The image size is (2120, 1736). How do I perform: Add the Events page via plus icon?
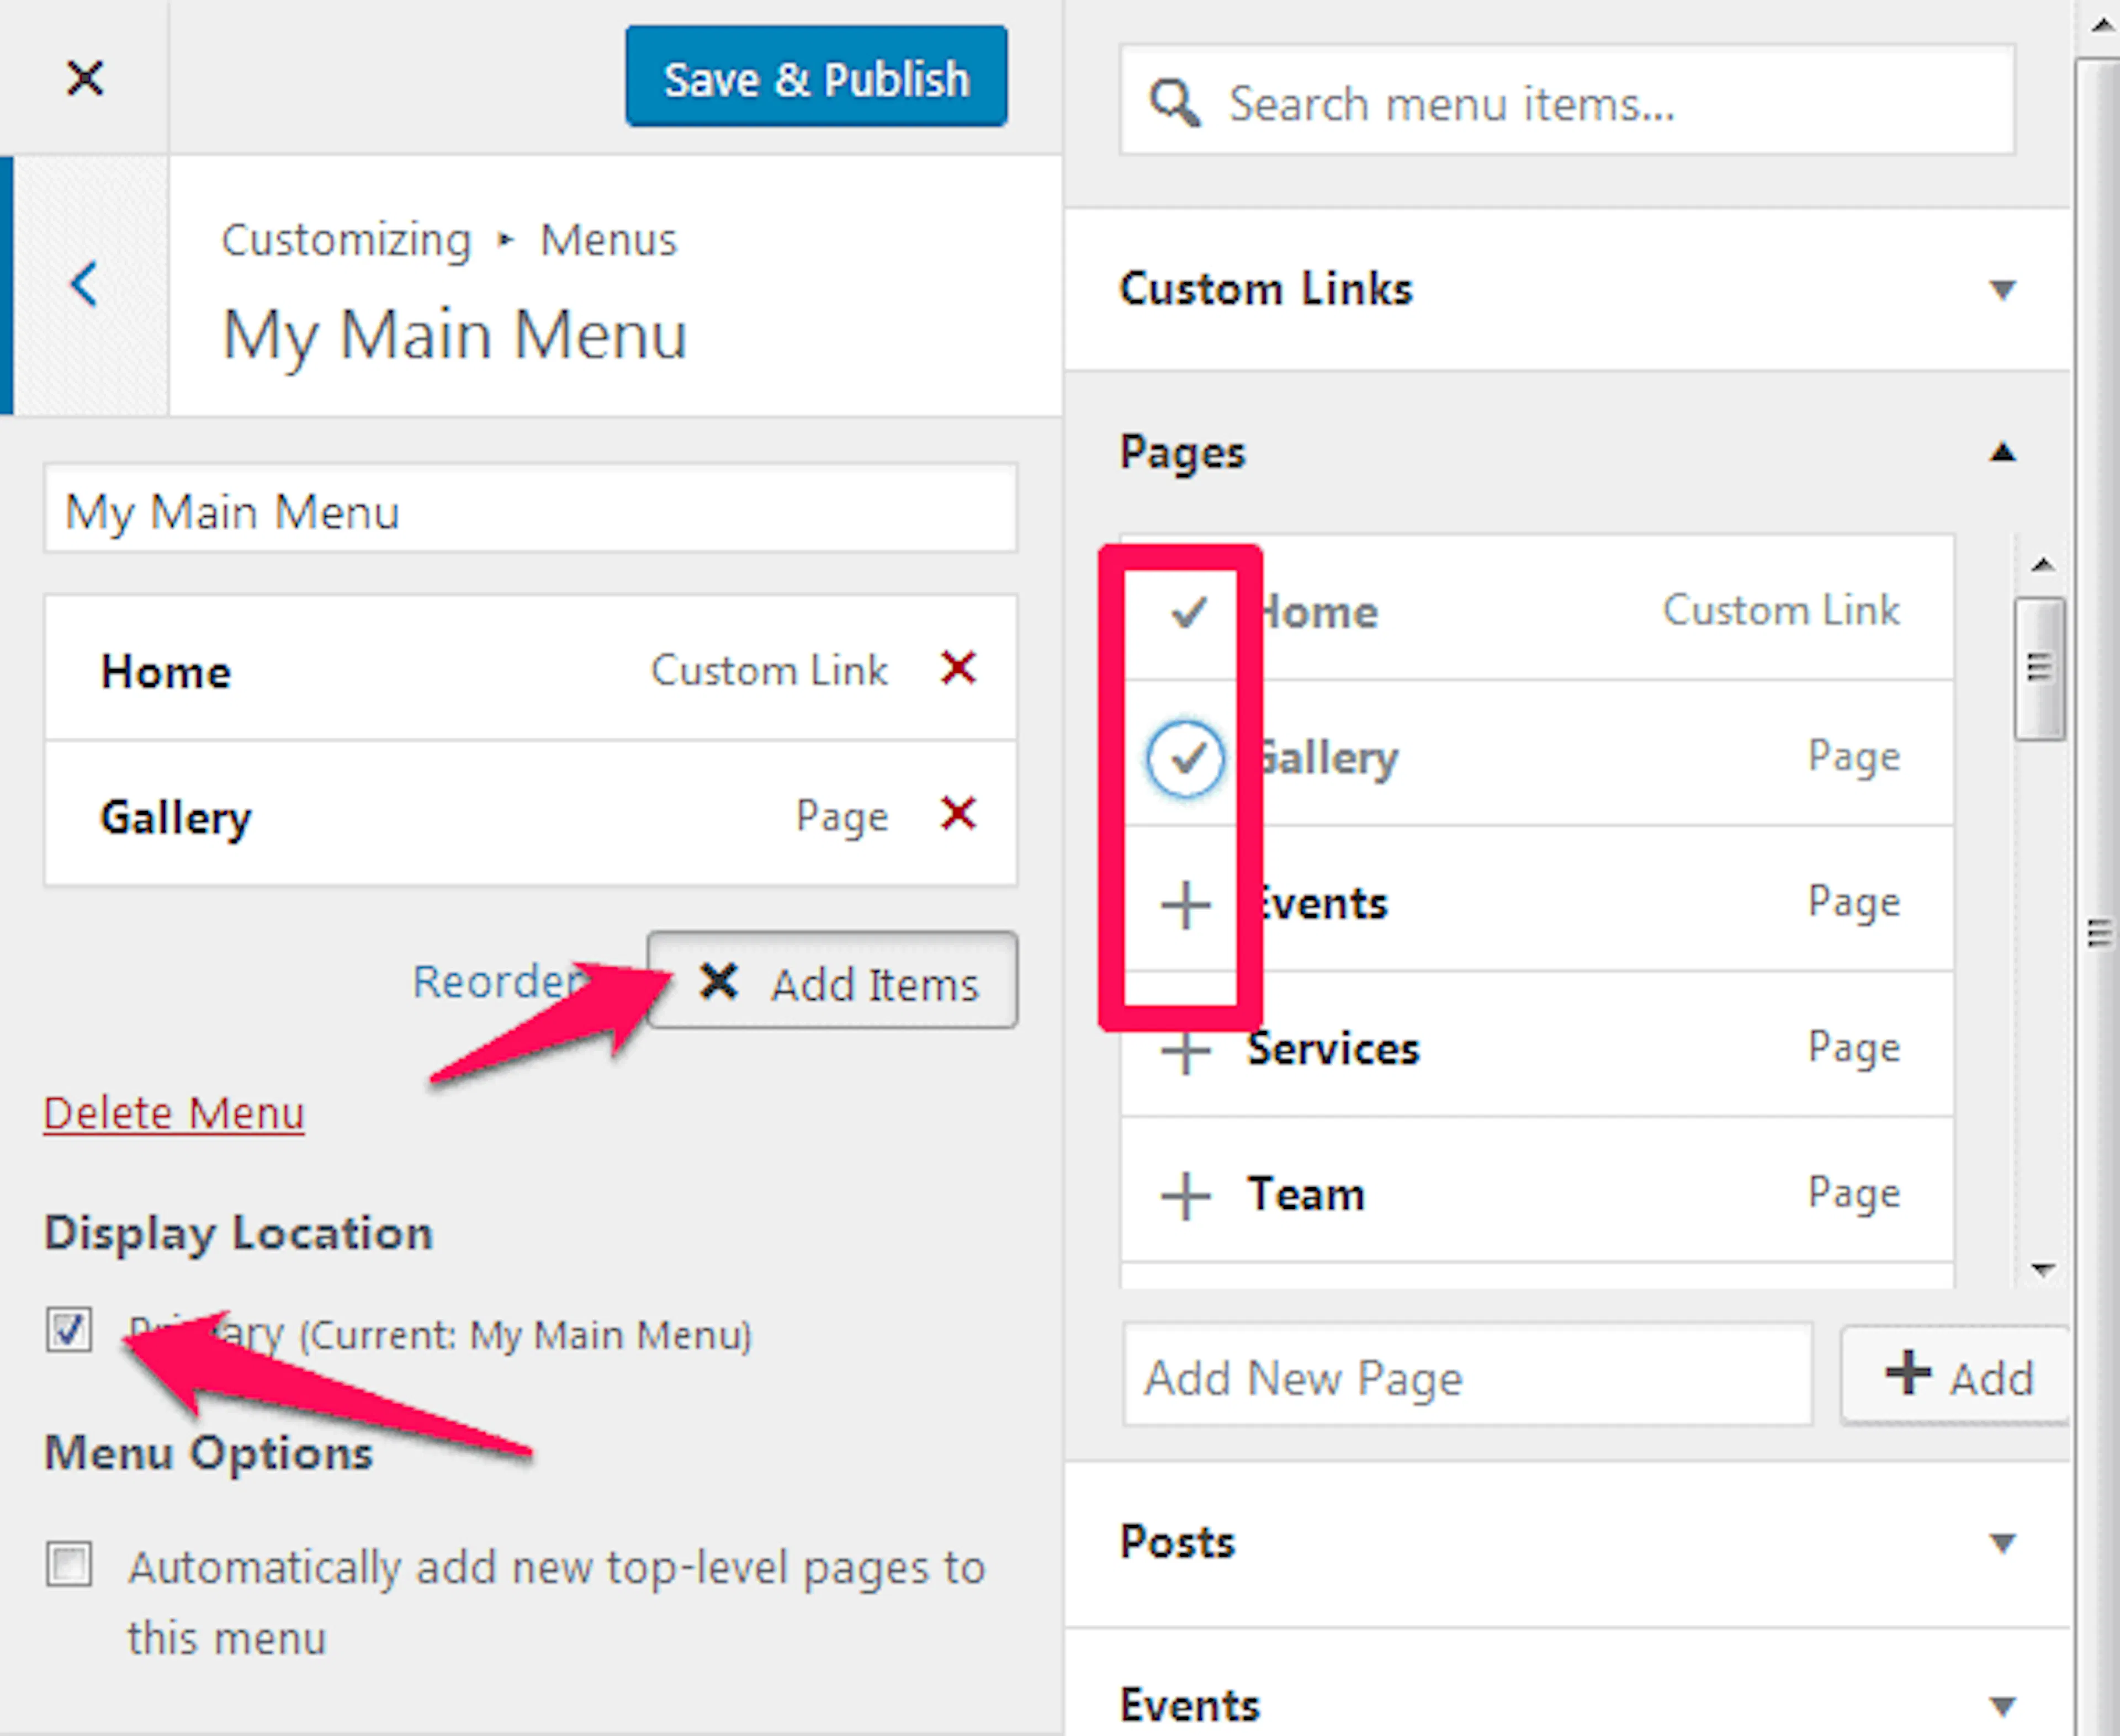[1186, 904]
